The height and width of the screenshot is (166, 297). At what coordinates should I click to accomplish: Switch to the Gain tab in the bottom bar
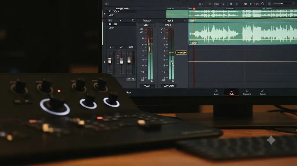click(x=231, y=92)
